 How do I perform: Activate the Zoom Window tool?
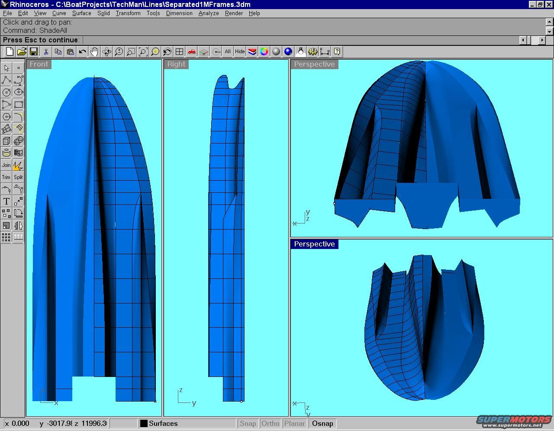131,52
